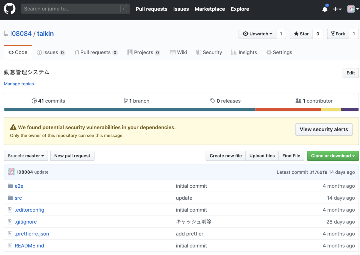The image size is (360, 255).
Task: Focus the Search or jump to field
Action: tap(72, 9)
